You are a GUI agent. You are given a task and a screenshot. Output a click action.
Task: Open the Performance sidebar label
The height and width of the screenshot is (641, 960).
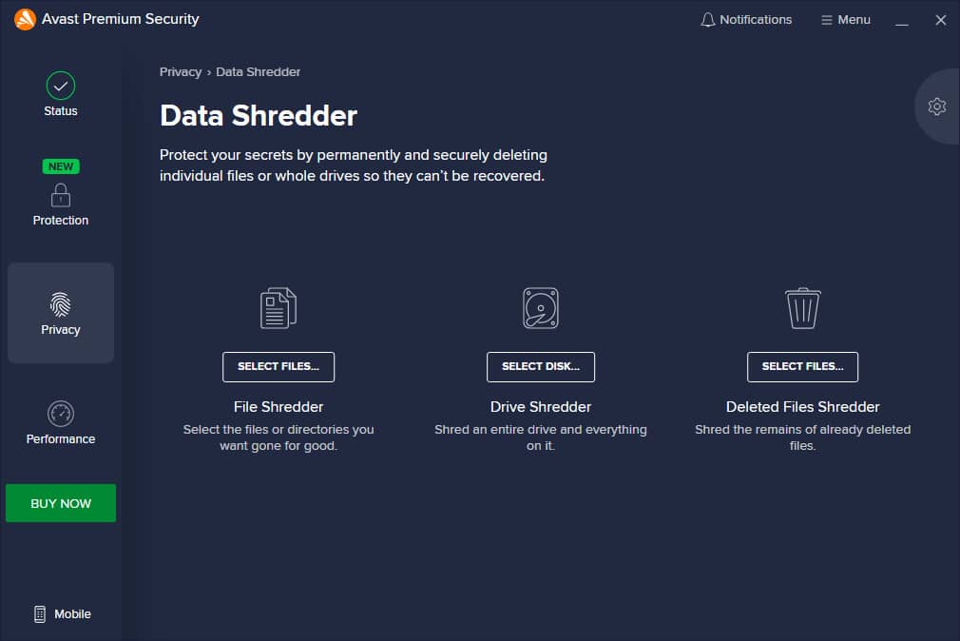click(61, 438)
